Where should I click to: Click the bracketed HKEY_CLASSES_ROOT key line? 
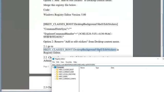[x=80, y=24]
